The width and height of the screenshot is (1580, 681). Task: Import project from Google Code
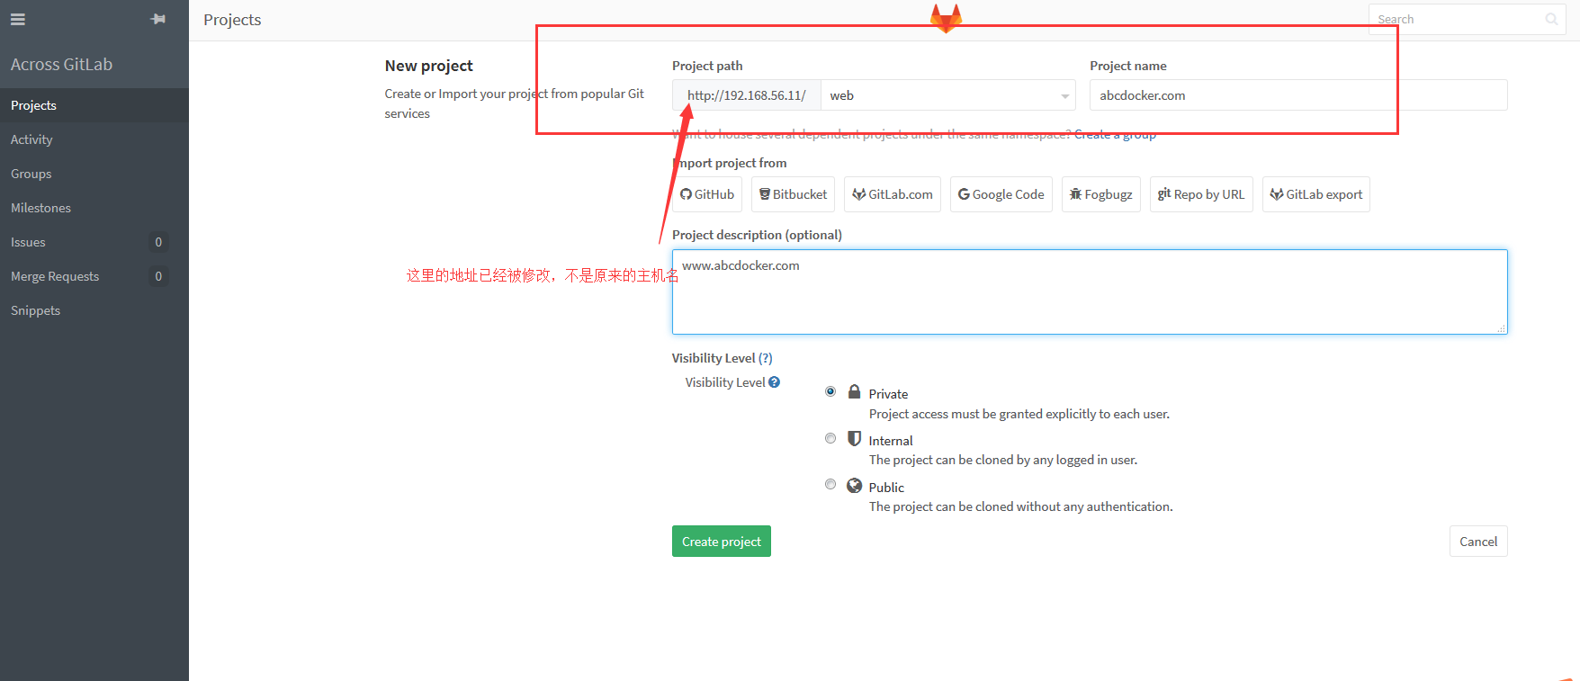coord(1001,194)
